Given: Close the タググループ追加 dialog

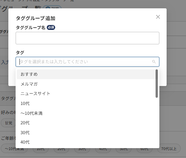Looking at the screenshot, I should click(x=158, y=17).
